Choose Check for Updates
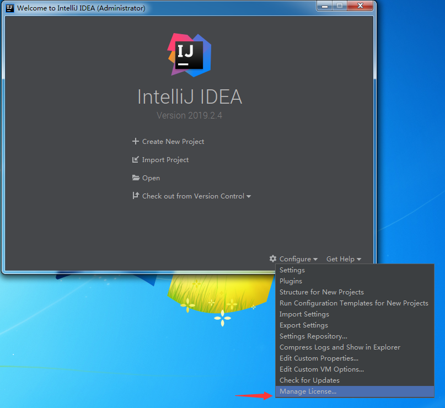The width and height of the screenshot is (445, 408). point(309,380)
